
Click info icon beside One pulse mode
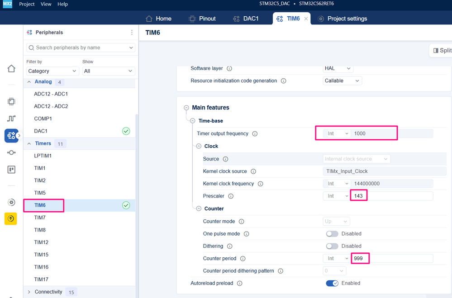pos(246,234)
